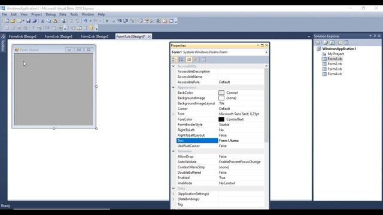The width and height of the screenshot is (383, 215).
Task: Click Find toolbar icon
Action: [63, 21]
